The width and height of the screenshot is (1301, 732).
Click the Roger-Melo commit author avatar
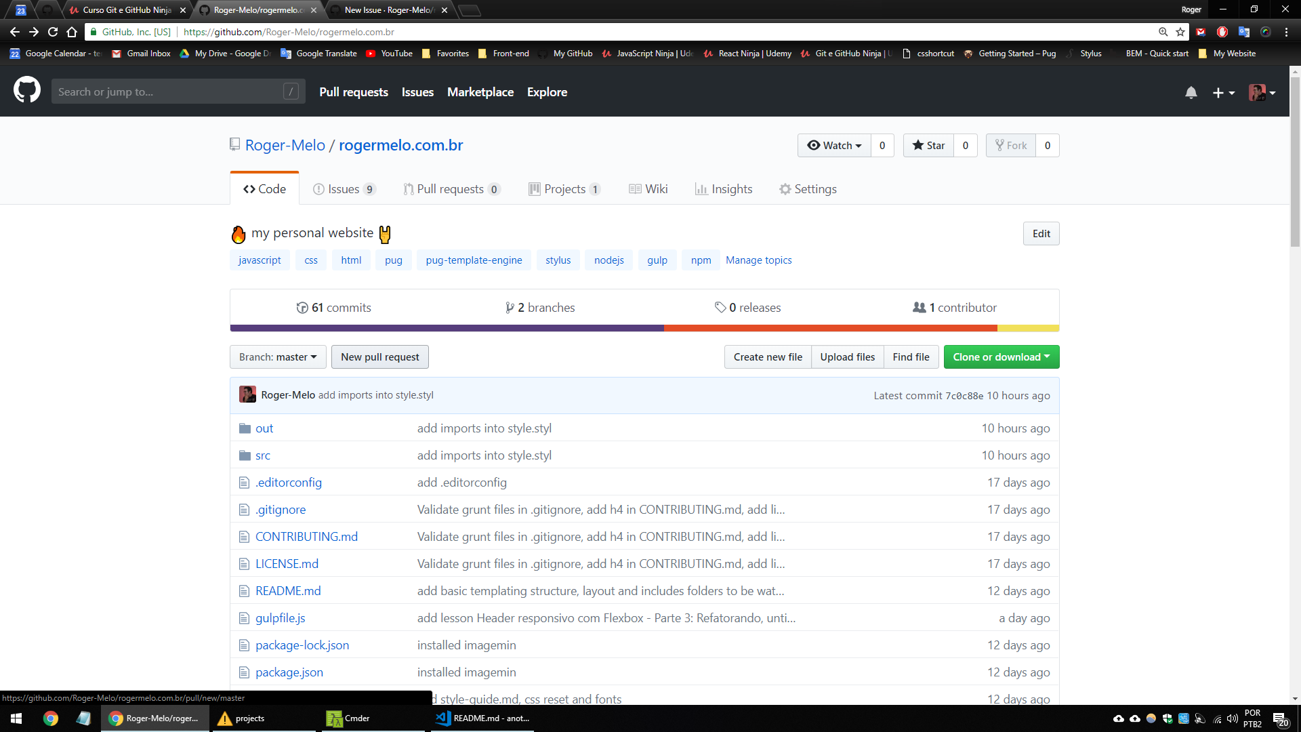tap(247, 394)
